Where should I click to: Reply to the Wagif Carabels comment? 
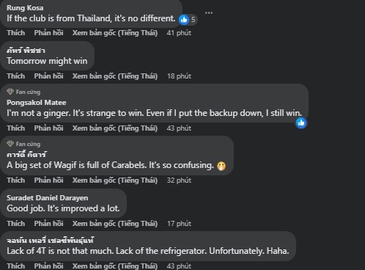48,180
